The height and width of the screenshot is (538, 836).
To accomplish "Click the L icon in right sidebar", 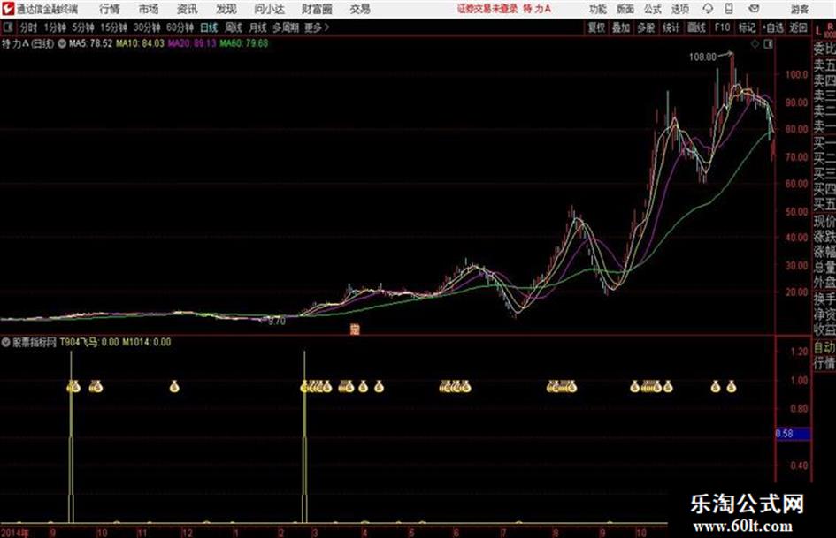I will pos(818,32).
